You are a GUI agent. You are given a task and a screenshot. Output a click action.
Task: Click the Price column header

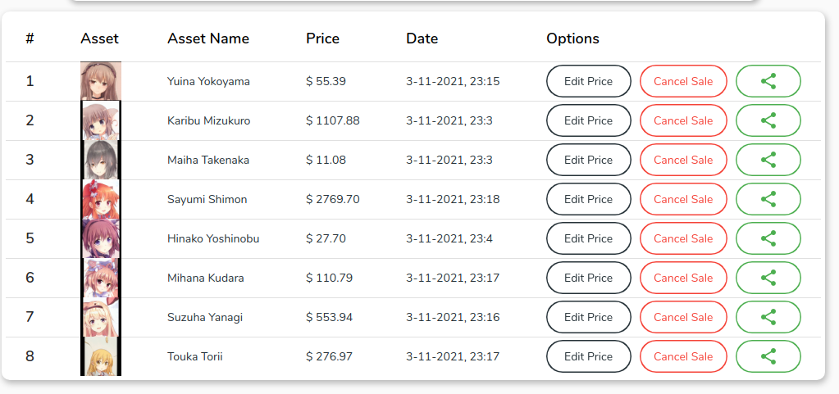pyautogui.click(x=322, y=38)
